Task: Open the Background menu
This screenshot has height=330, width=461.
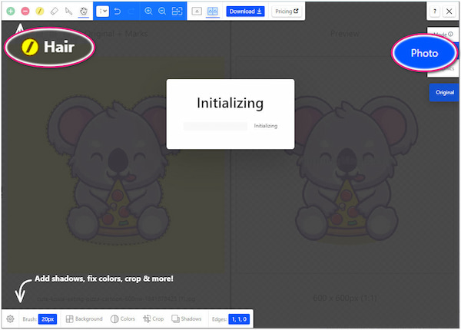Action: tap(85, 318)
